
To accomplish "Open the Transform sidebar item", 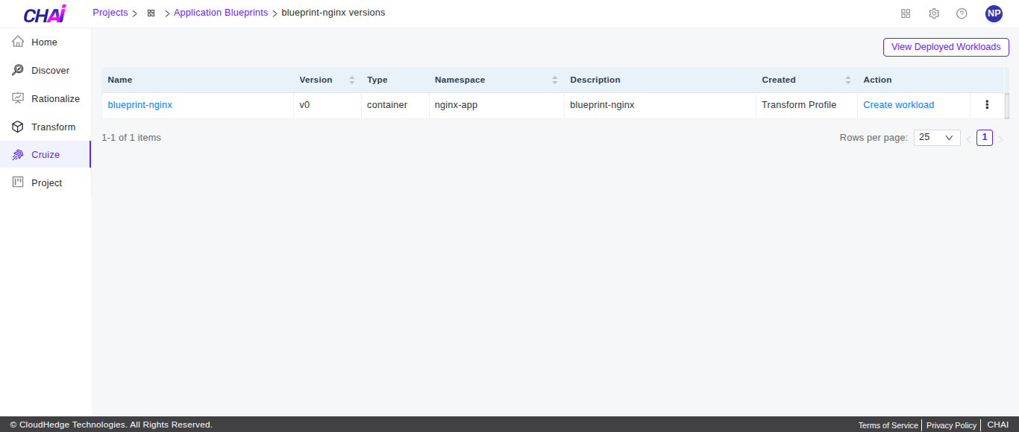I will pyautogui.click(x=53, y=127).
